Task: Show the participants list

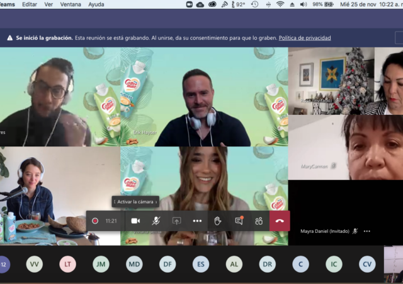Action: (x=259, y=221)
